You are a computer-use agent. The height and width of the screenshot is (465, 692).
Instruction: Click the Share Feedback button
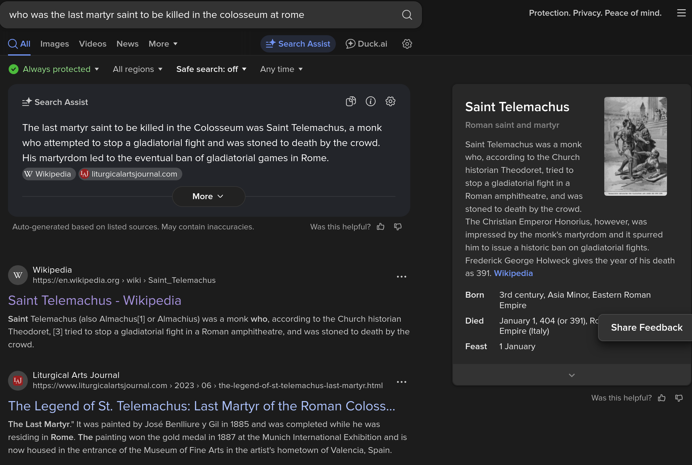coord(646,327)
